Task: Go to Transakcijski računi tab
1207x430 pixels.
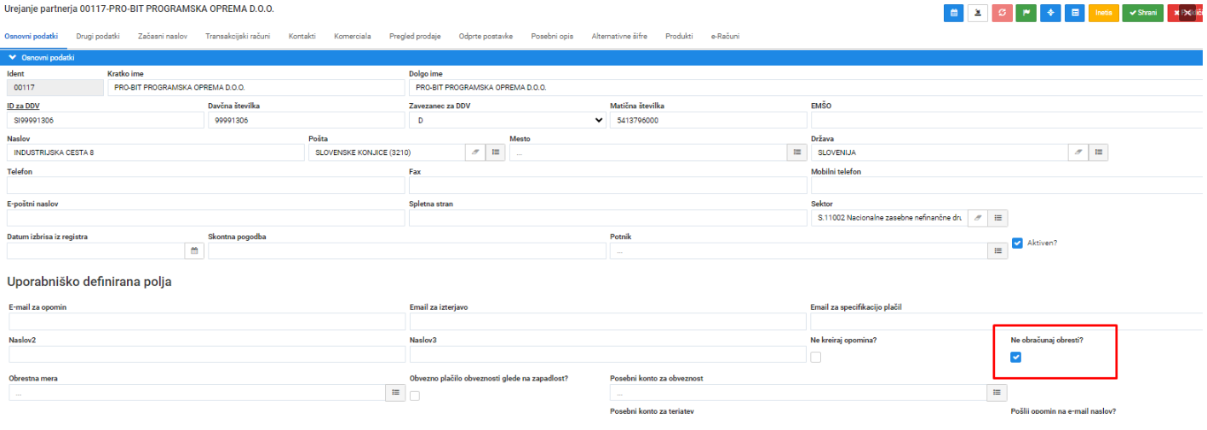Action: pyautogui.click(x=239, y=37)
